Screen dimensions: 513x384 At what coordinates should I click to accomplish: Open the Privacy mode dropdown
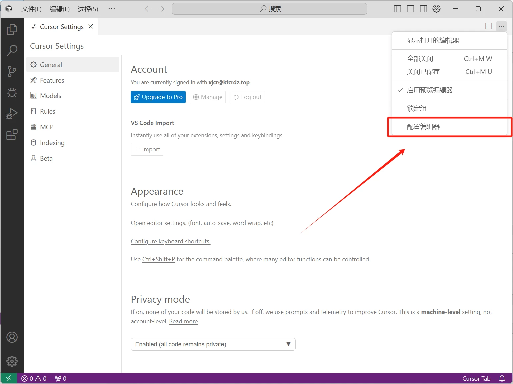pyautogui.click(x=213, y=344)
